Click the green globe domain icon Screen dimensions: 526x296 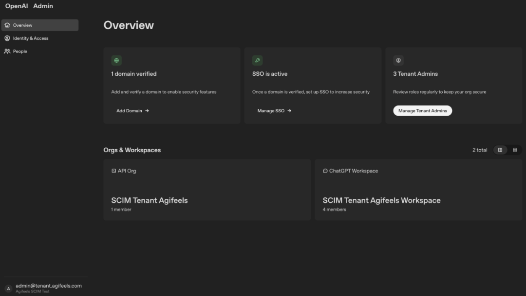point(116,60)
